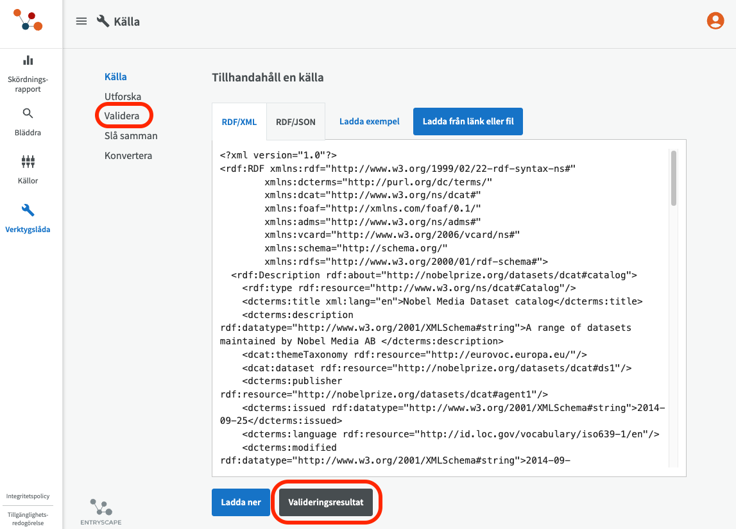Go to Utforska in the side menu

(123, 96)
